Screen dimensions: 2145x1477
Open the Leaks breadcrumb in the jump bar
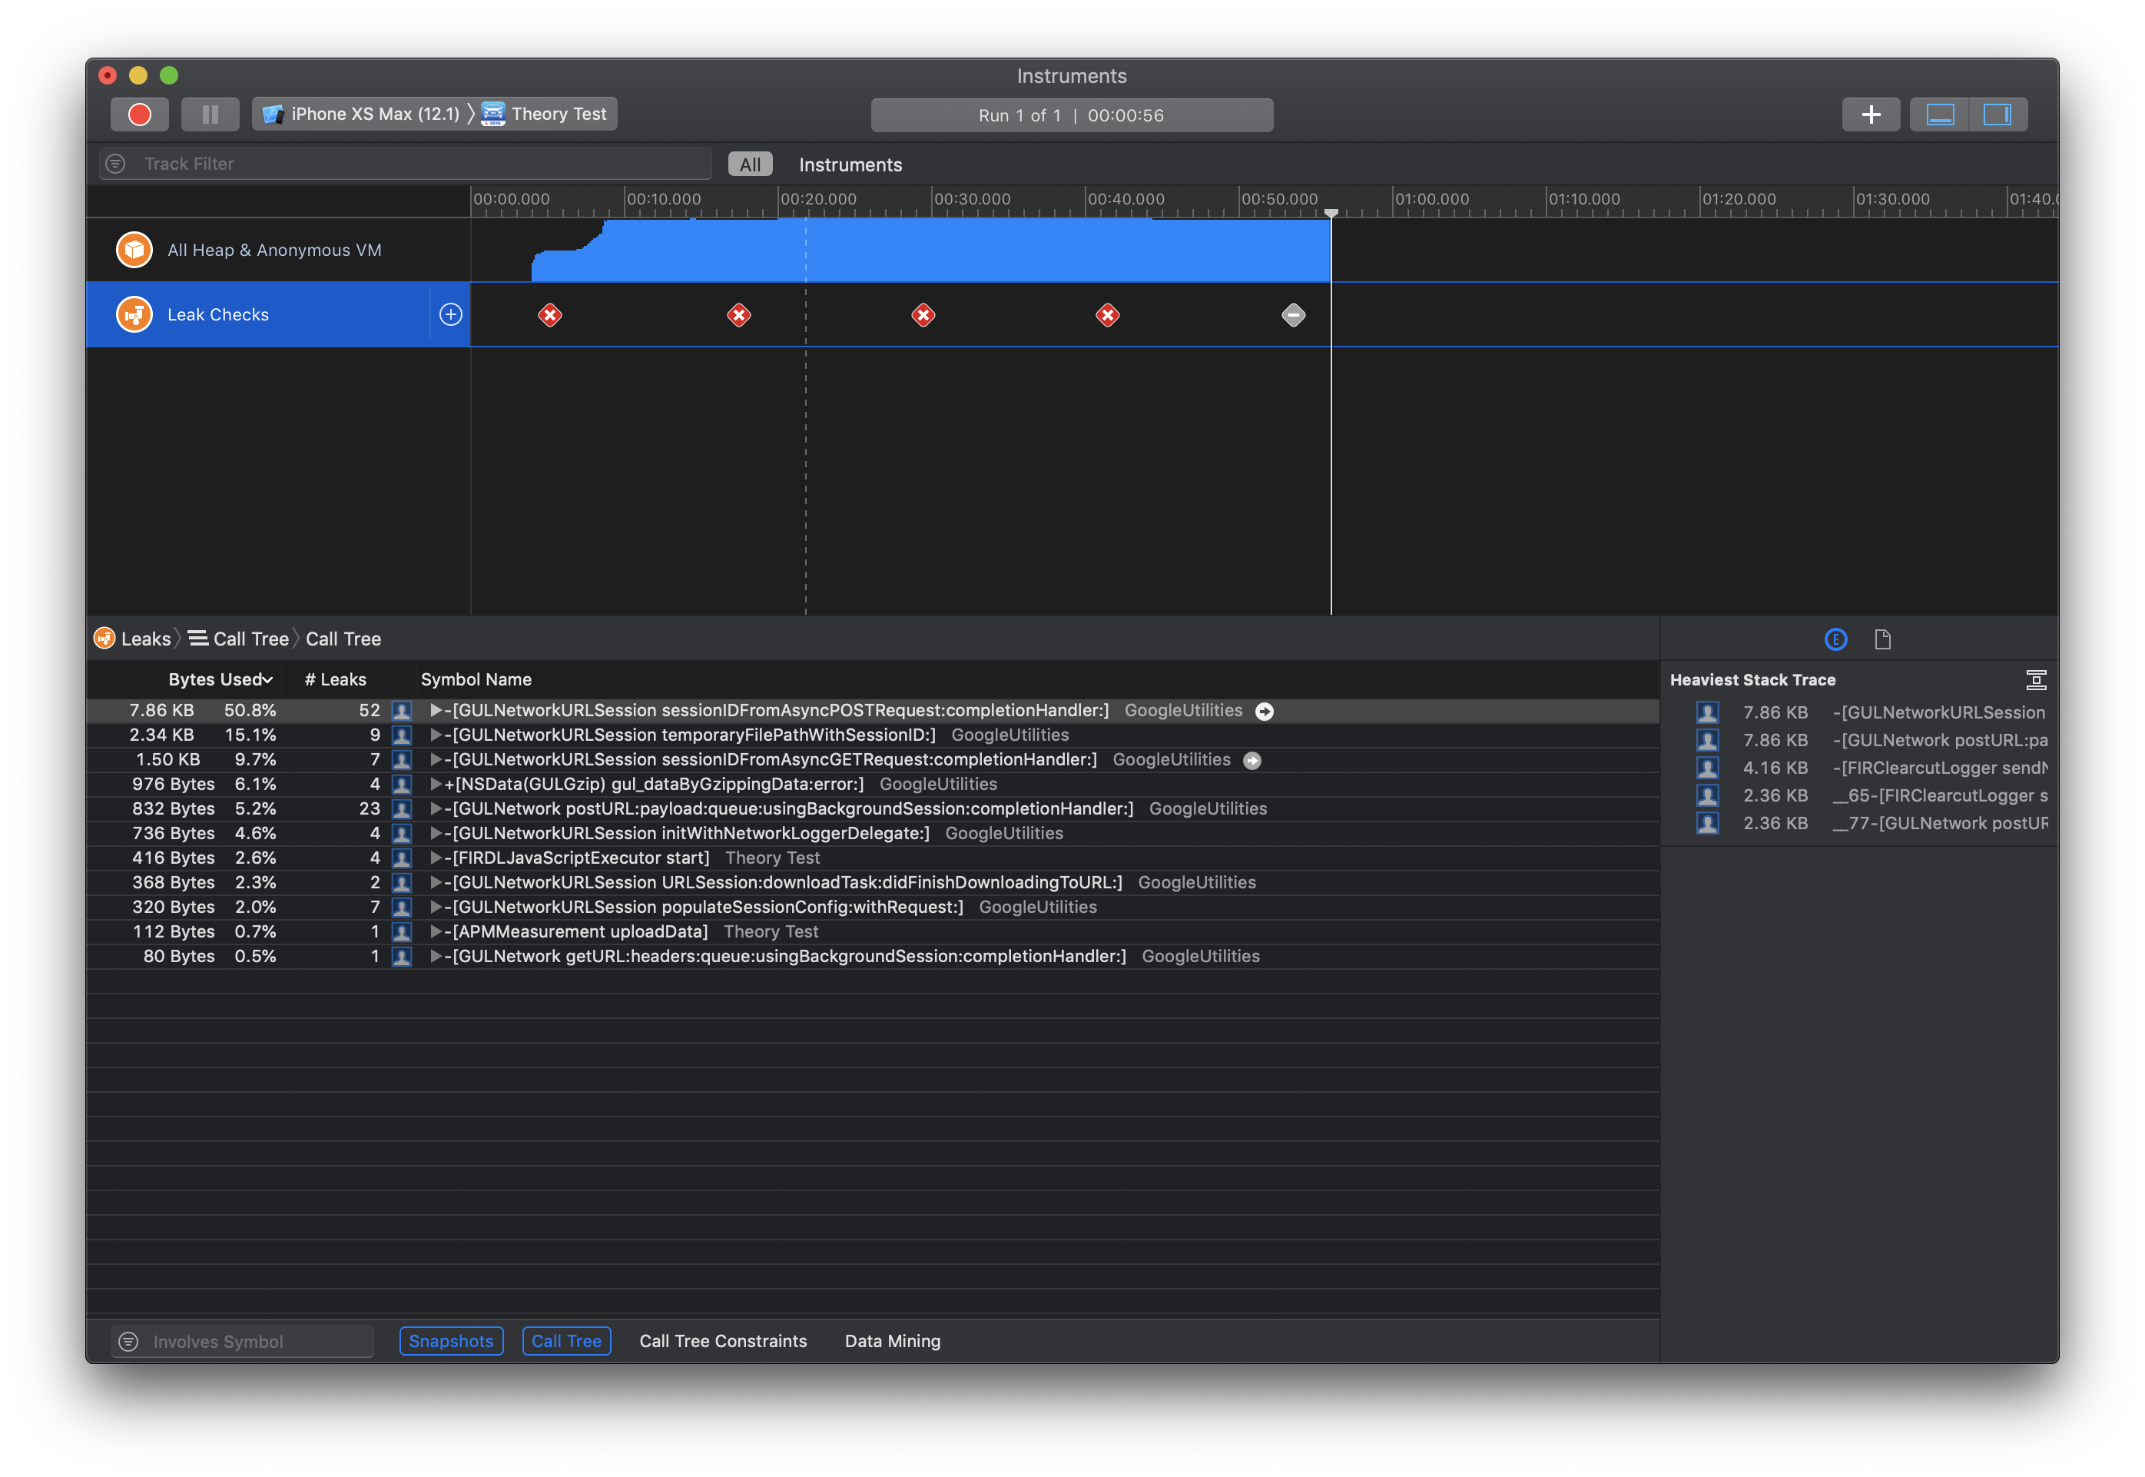(145, 639)
